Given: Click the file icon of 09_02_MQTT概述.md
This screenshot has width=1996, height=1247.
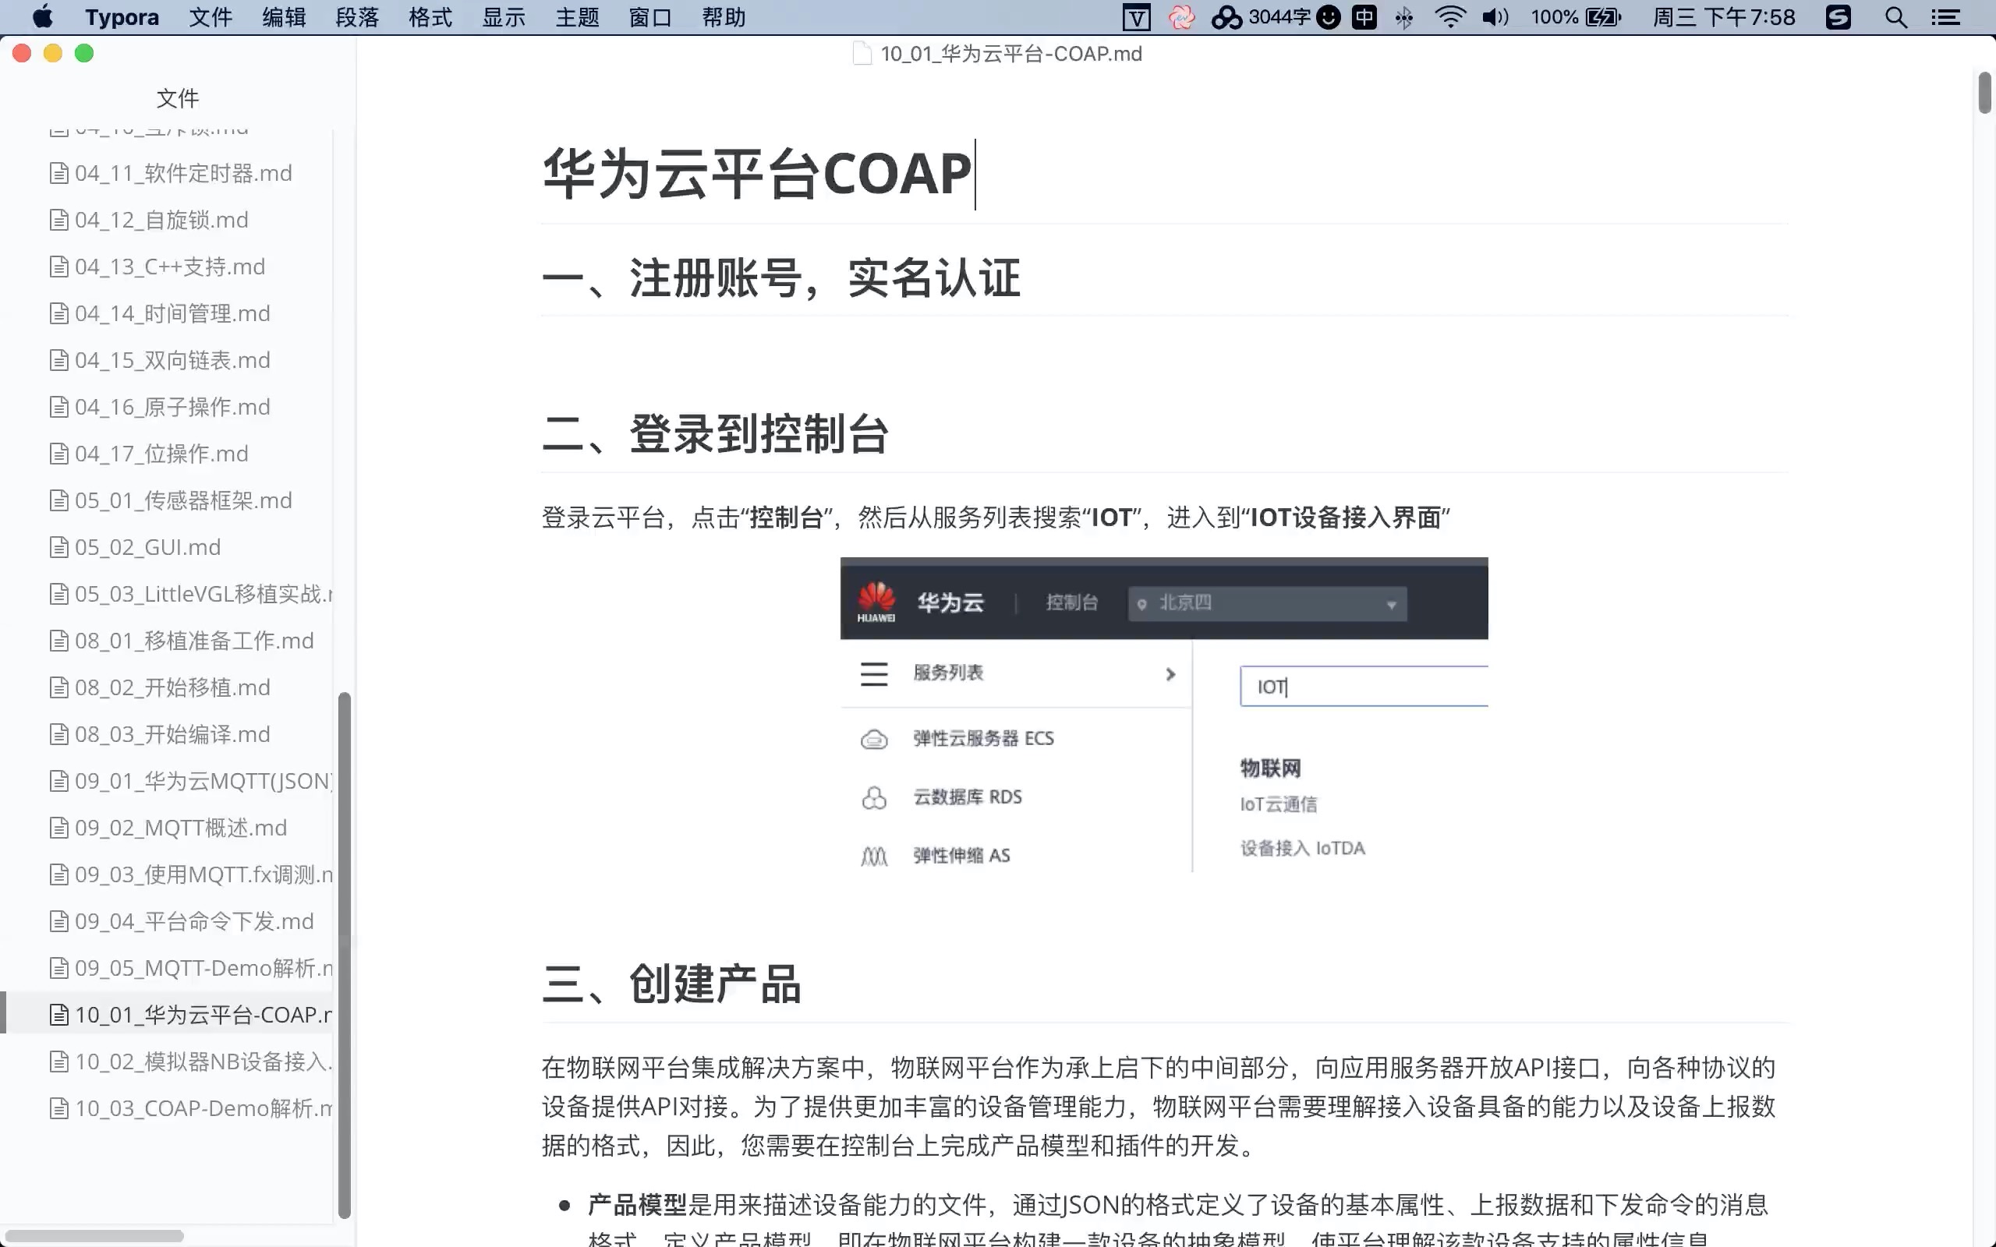Looking at the screenshot, I should [58, 827].
